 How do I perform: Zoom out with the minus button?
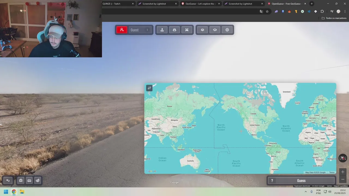tap(343, 179)
